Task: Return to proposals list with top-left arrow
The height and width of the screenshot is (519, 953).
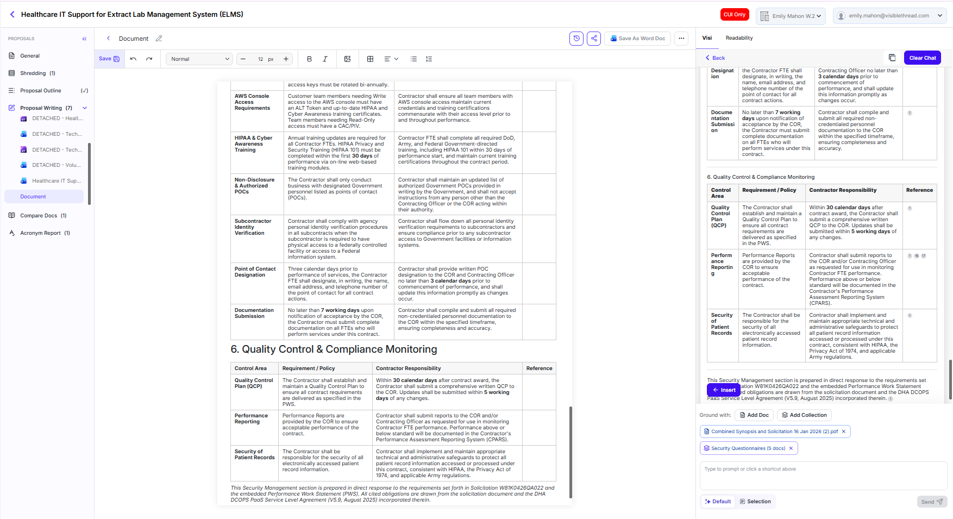Action: point(12,15)
